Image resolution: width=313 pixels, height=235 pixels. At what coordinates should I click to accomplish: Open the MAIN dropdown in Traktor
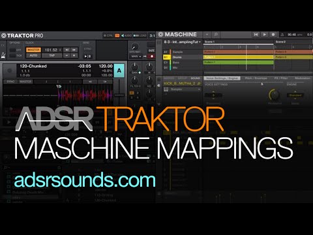[x=136, y=56]
